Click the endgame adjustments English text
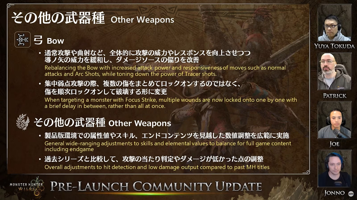The height and width of the screenshot is (200, 357). tap(168, 146)
